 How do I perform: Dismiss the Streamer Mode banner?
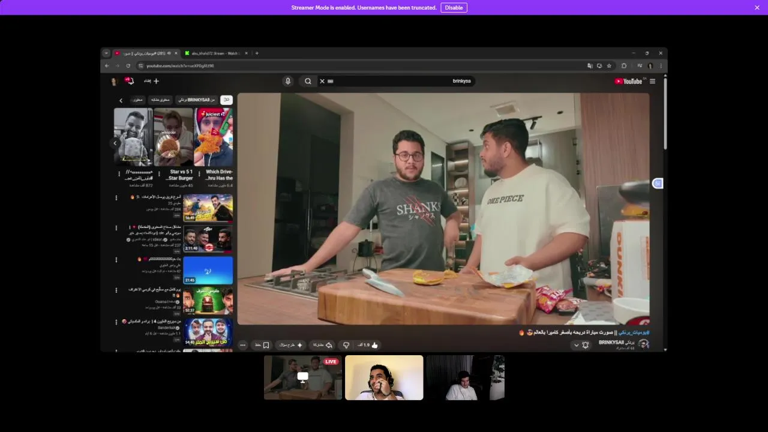tap(757, 8)
